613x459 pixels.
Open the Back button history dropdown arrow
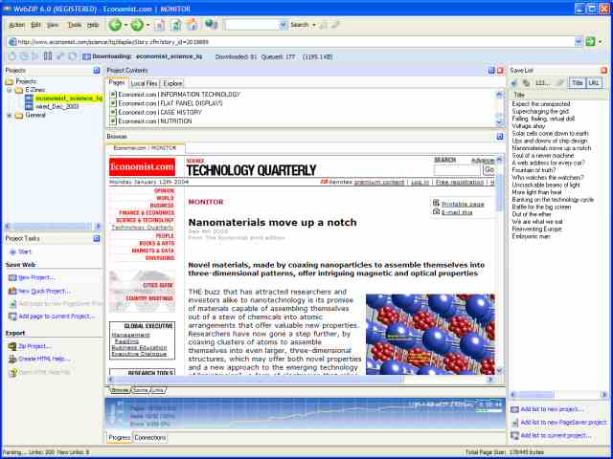tap(125, 26)
